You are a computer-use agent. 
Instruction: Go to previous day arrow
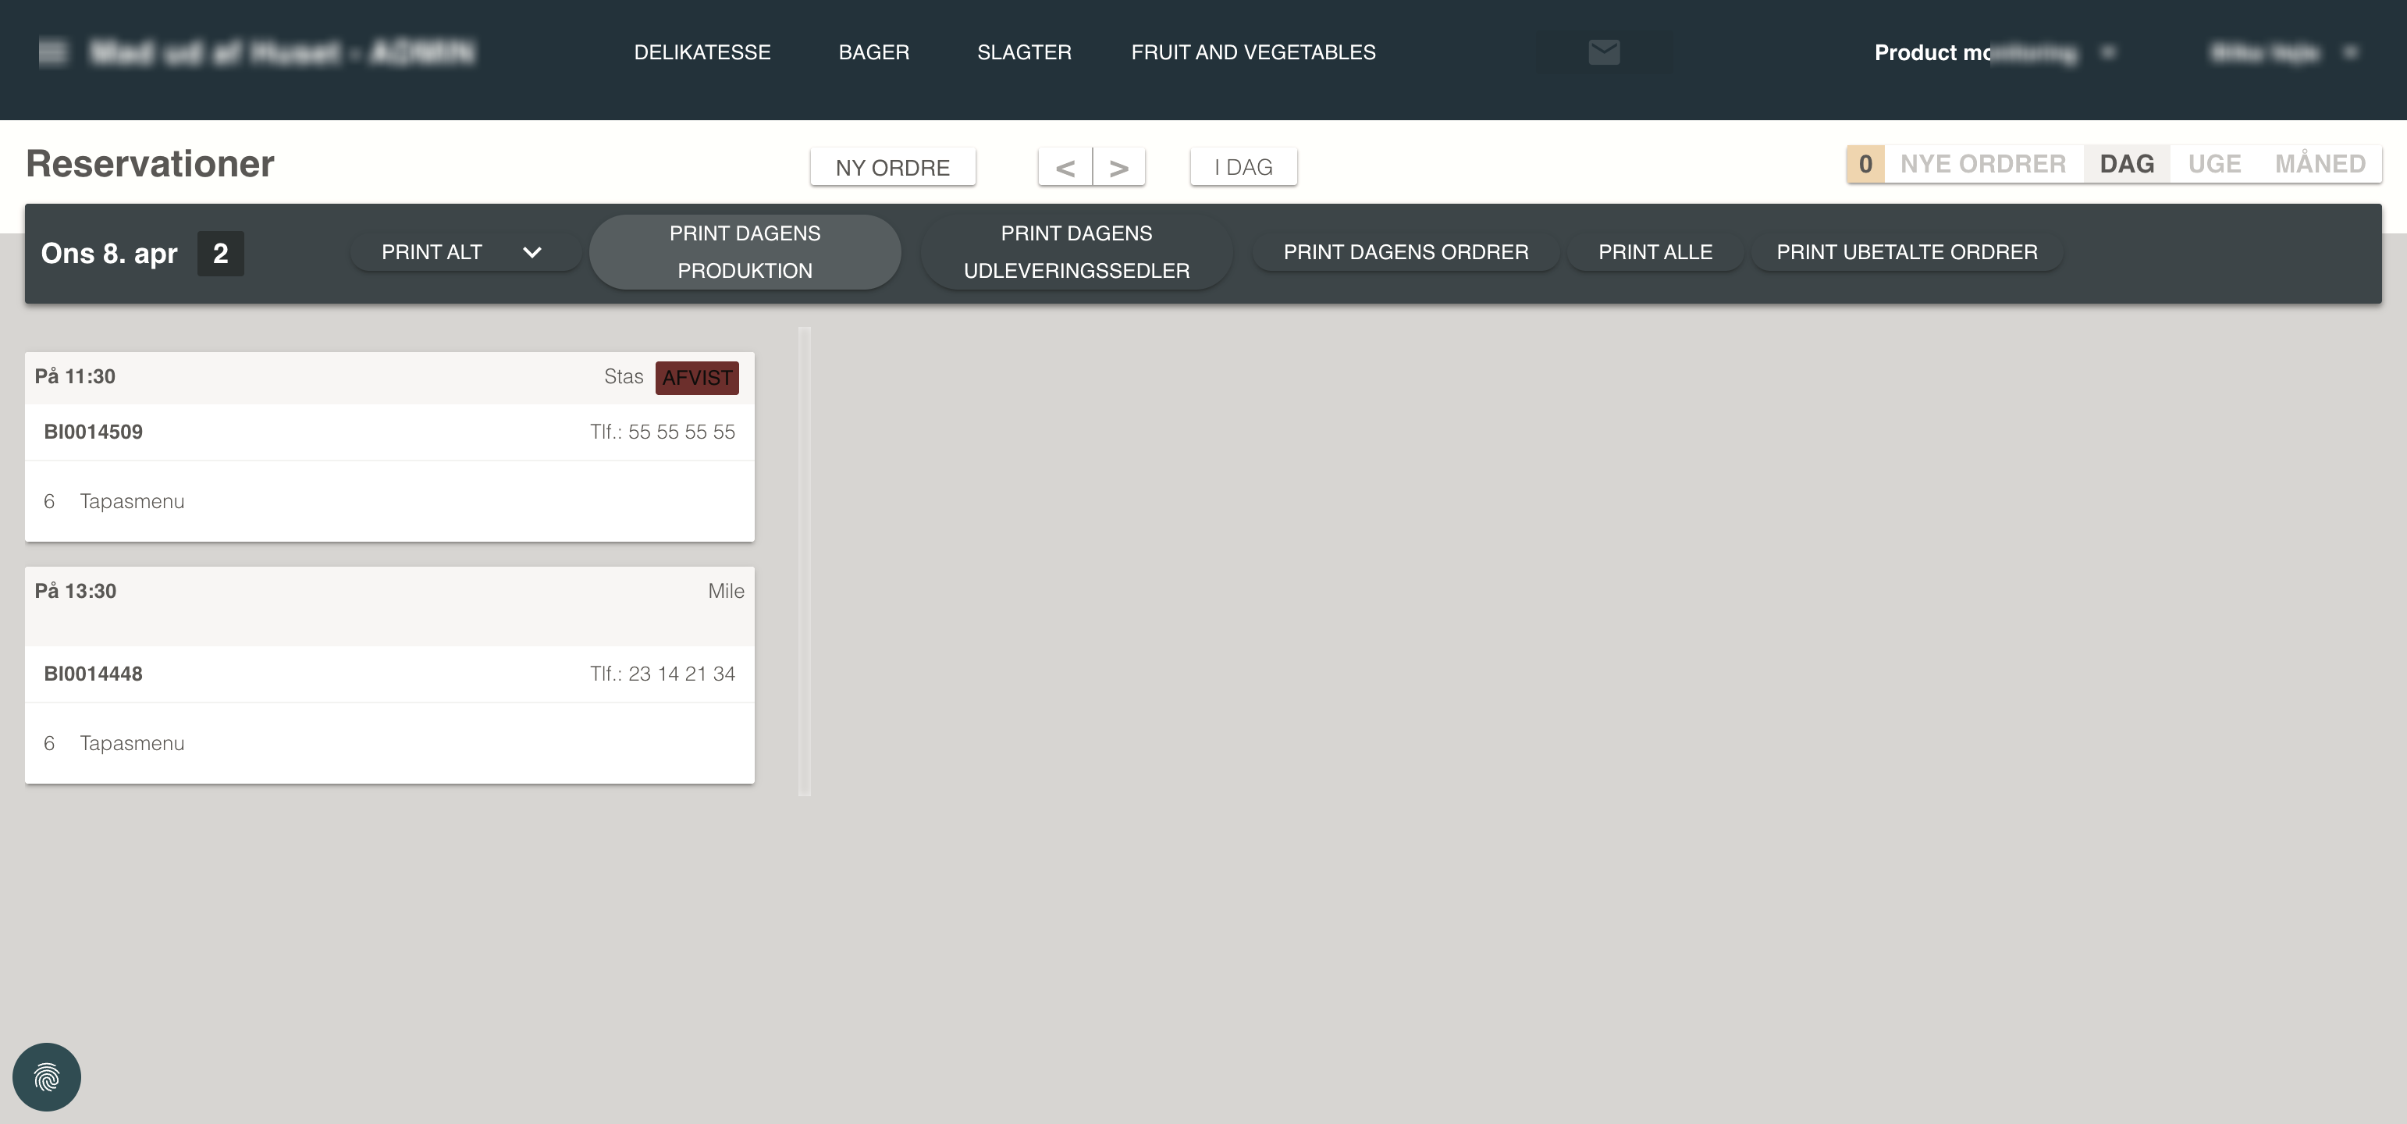(1065, 167)
